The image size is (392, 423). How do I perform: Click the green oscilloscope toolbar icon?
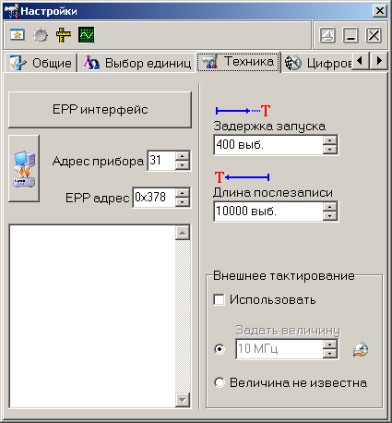click(86, 35)
